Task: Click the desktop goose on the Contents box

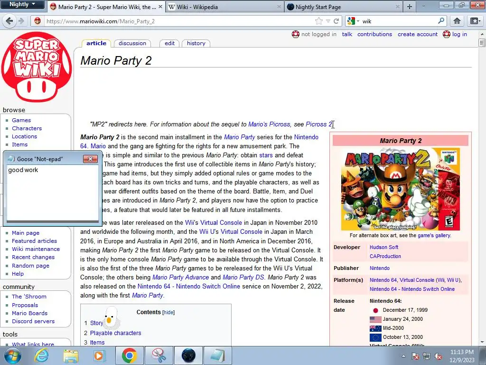Action: (x=111, y=318)
